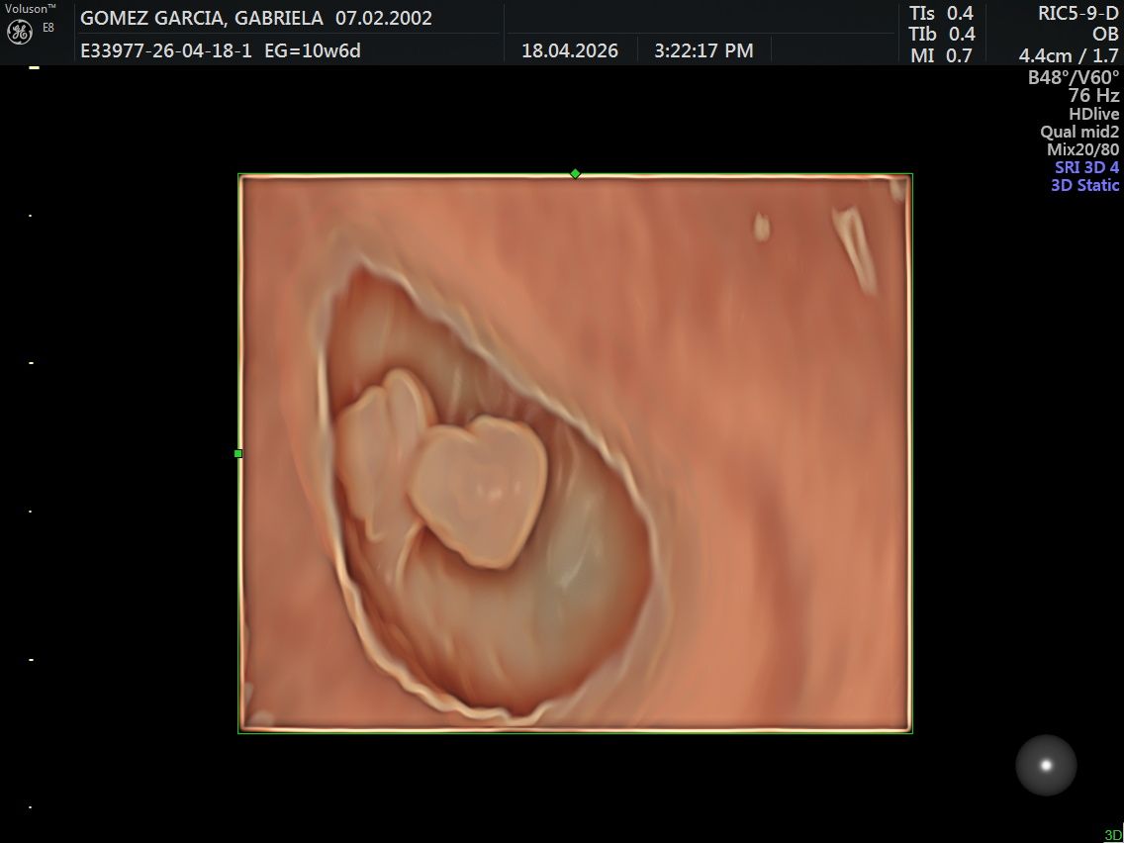
Task: Click the exam date 18.04.2026
Action: [x=570, y=50]
